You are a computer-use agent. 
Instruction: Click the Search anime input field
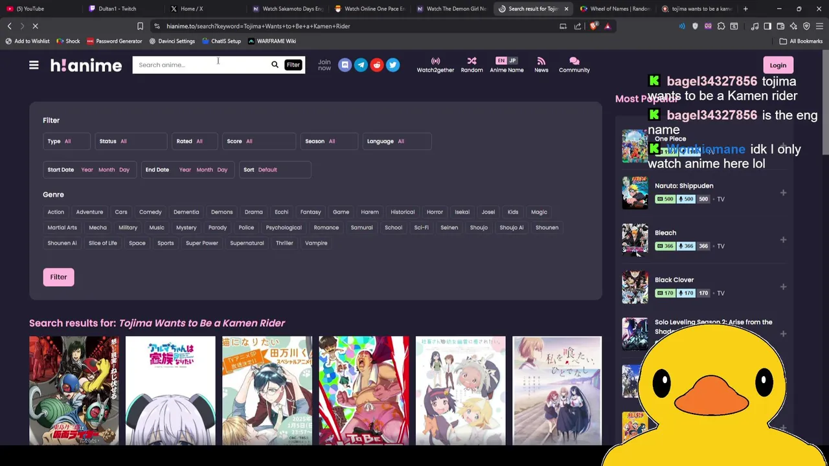[x=201, y=65]
